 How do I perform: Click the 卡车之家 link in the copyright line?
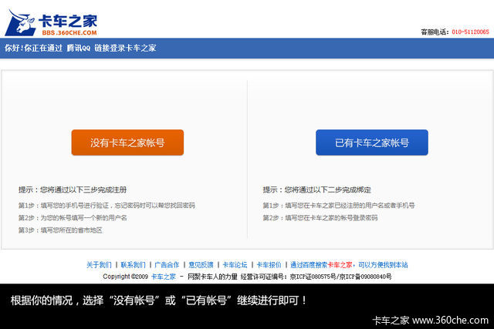pos(162,277)
